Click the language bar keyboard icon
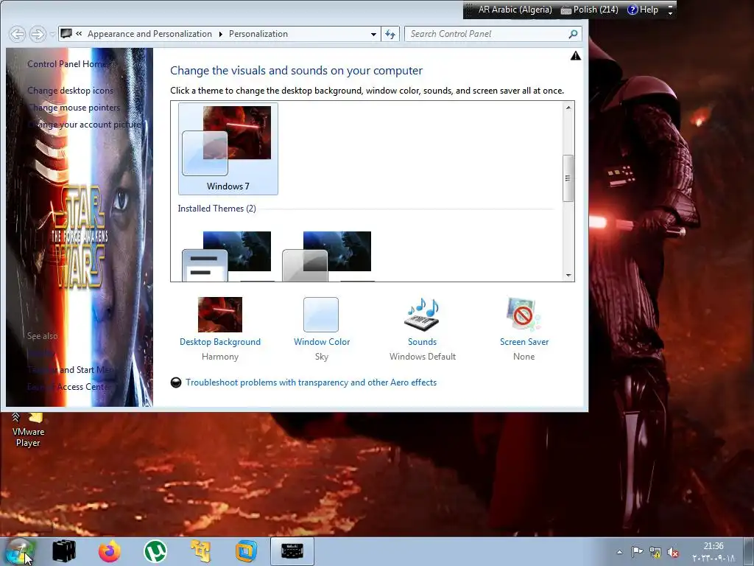754x566 pixels. click(x=566, y=10)
